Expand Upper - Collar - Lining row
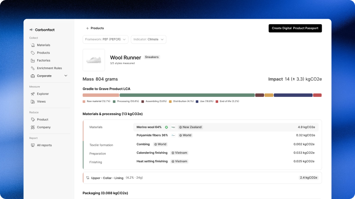This screenshot has width=355, height=199. 202,178
